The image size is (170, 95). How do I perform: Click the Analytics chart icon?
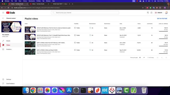click(x=3, y=49)
